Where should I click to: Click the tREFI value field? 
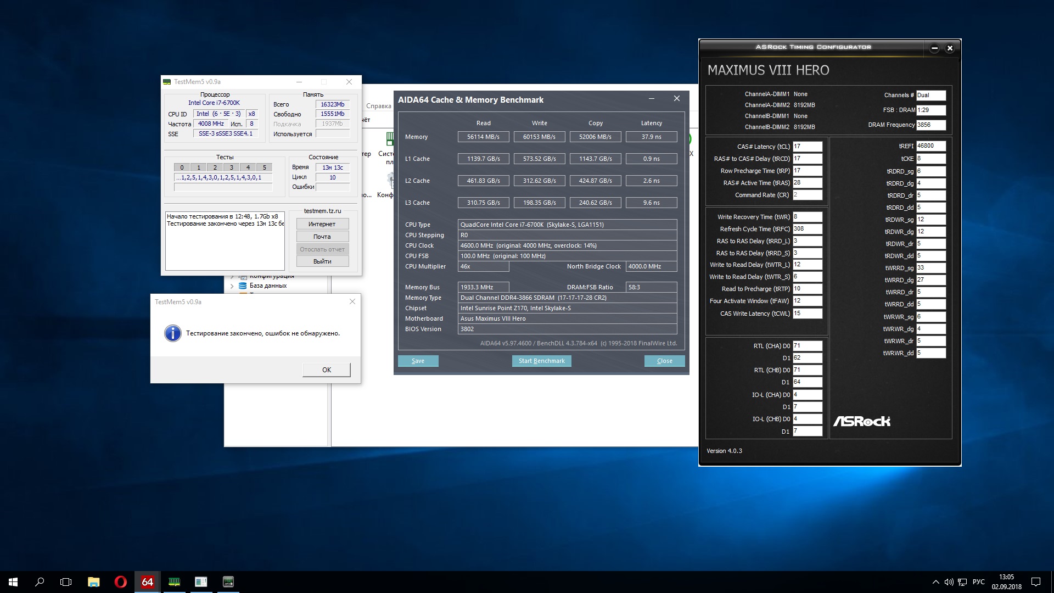click(x=930, y=146)
